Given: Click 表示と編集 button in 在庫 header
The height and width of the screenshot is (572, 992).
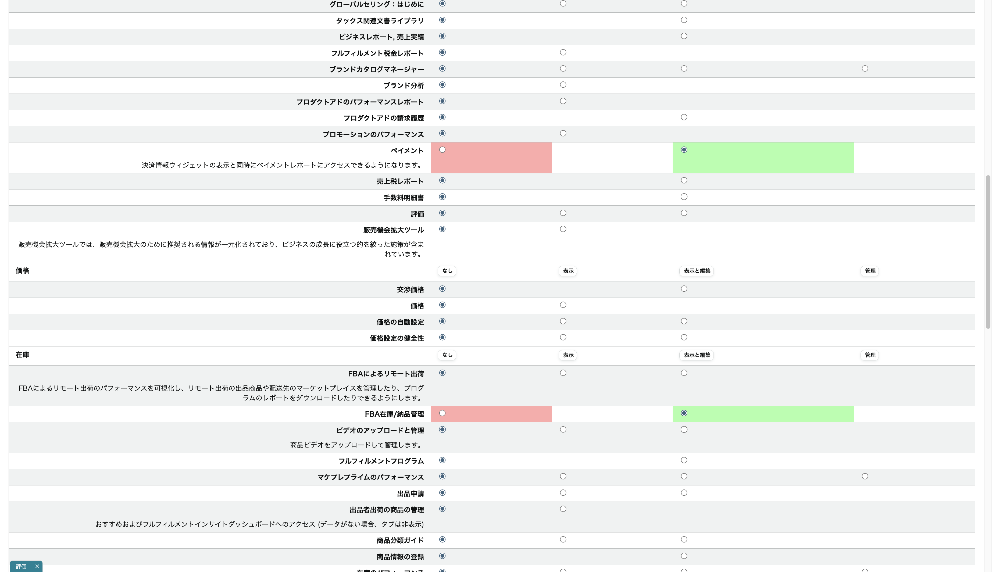Looking at the screenshot, I should tap(697, 355).
